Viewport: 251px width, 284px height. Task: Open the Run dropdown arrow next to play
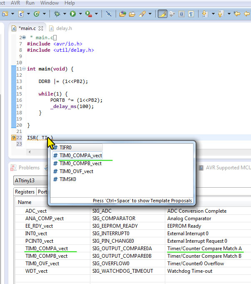[80, 14]
